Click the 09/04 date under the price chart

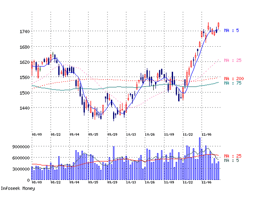point(75,134)
